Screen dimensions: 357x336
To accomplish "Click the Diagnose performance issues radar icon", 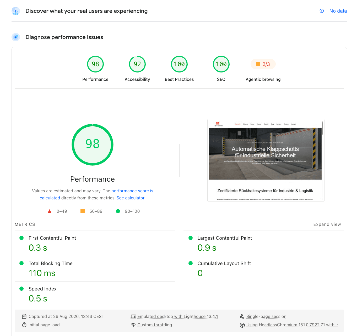I will pos(16,37).
